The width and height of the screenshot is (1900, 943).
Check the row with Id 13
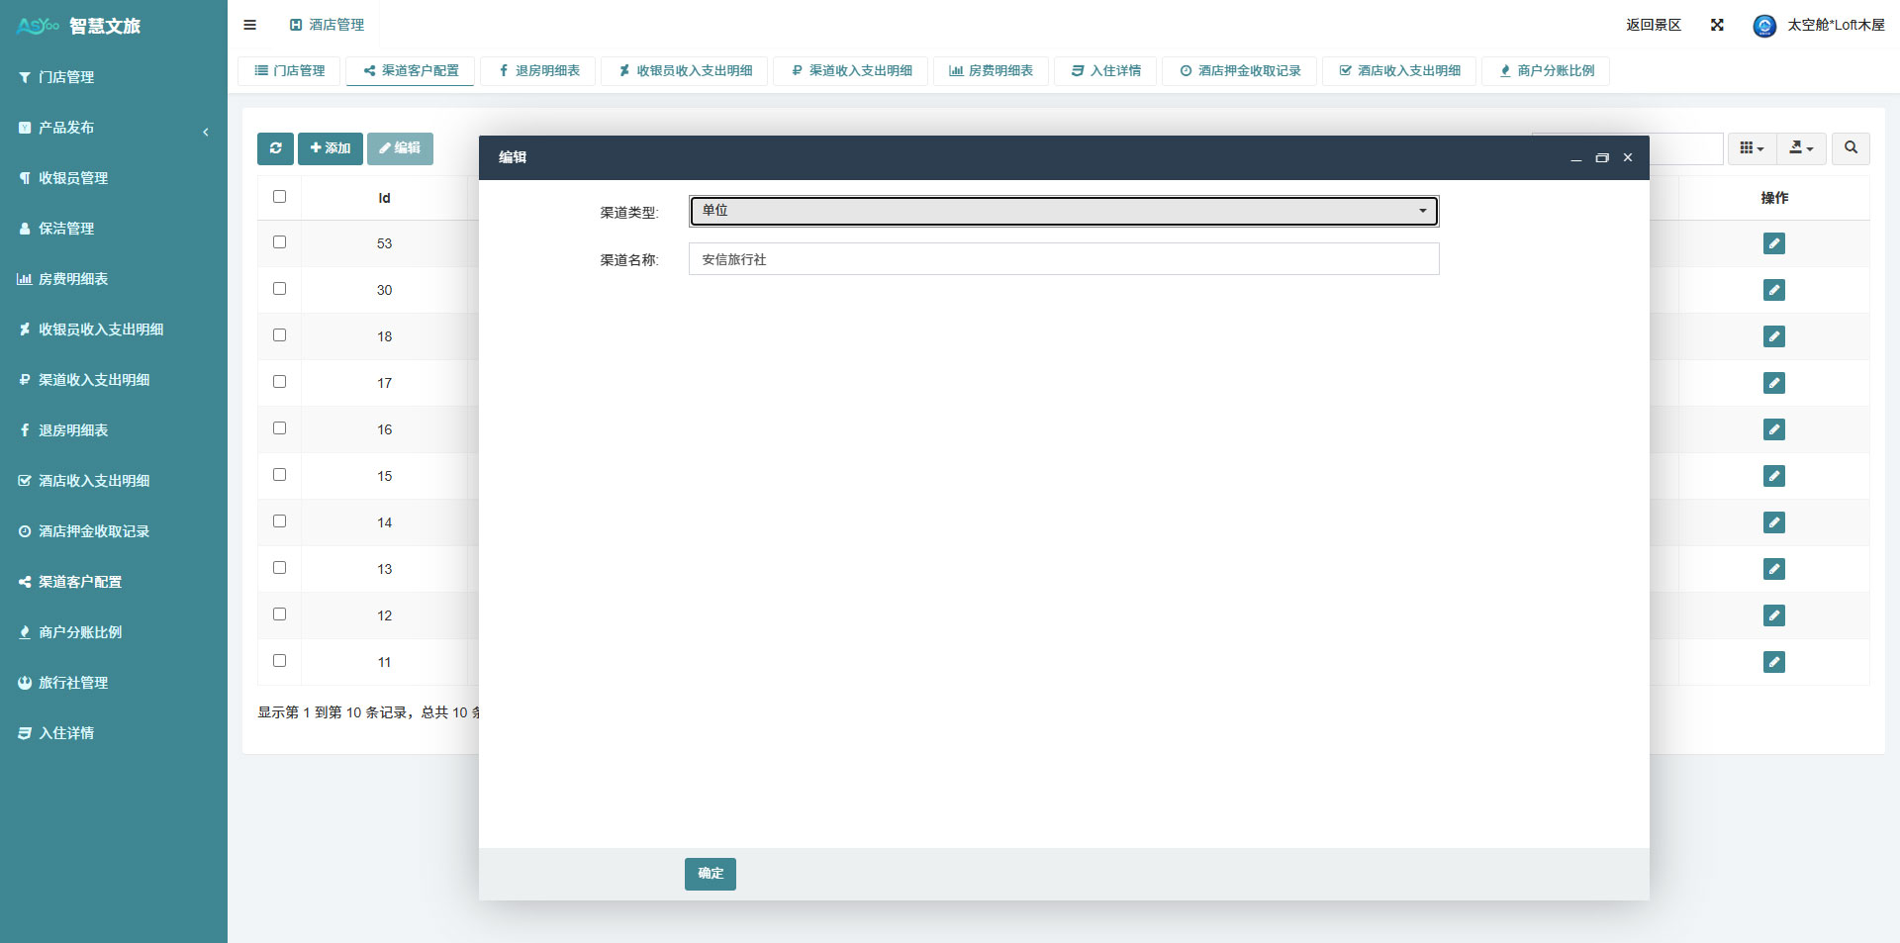click(279, 568)
